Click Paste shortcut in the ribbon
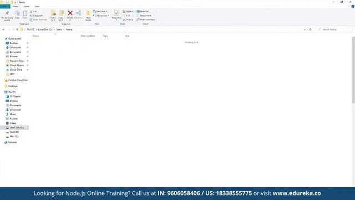Image resolution: width=355 pixels, height=200 pixels. click(38, 20)
